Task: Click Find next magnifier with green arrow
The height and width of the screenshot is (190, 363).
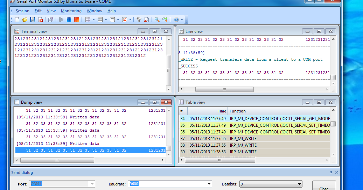Action: pos(165,20)
